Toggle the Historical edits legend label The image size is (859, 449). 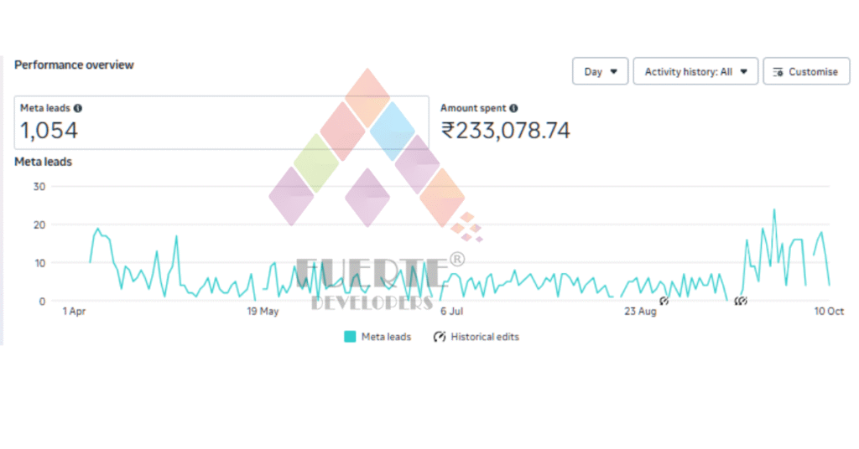(485, 337)
